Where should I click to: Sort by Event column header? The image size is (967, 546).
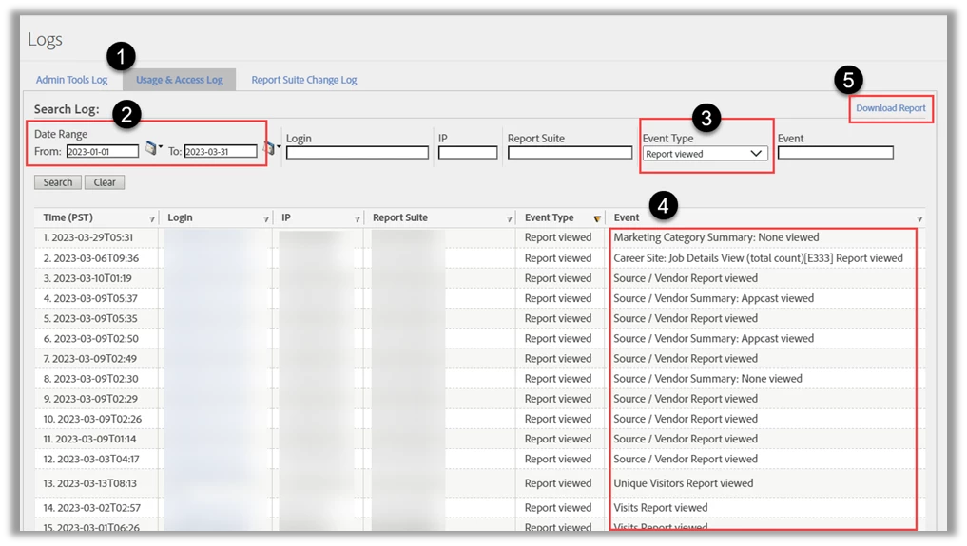(627, 217)
